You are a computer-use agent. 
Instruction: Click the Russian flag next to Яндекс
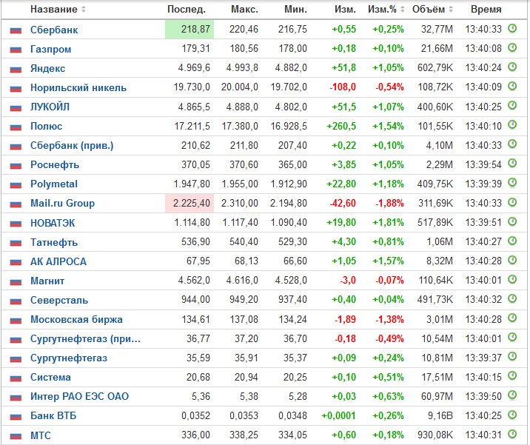[x=16, y=69]
